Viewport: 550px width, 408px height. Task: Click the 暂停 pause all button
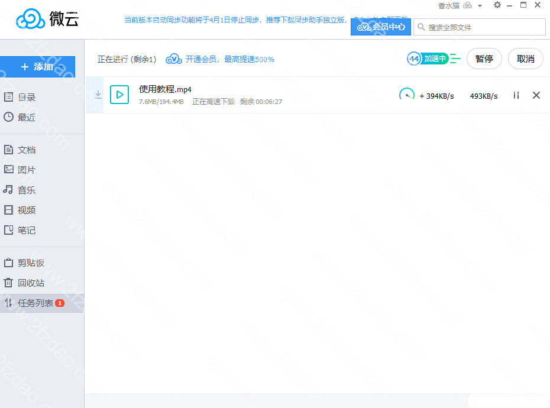tap(484, 59)
